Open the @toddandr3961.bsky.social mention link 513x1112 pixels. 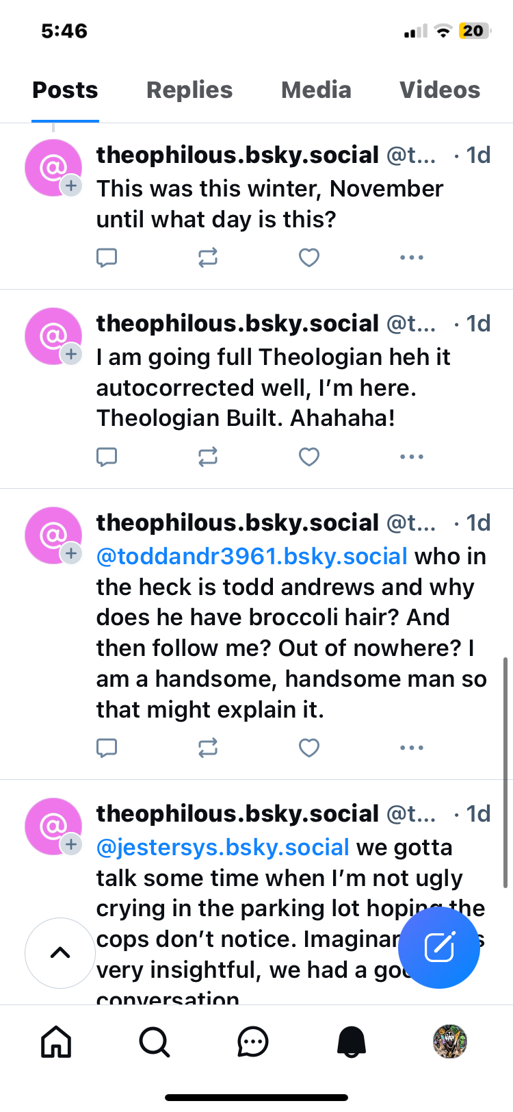click(x=252, y=557)
